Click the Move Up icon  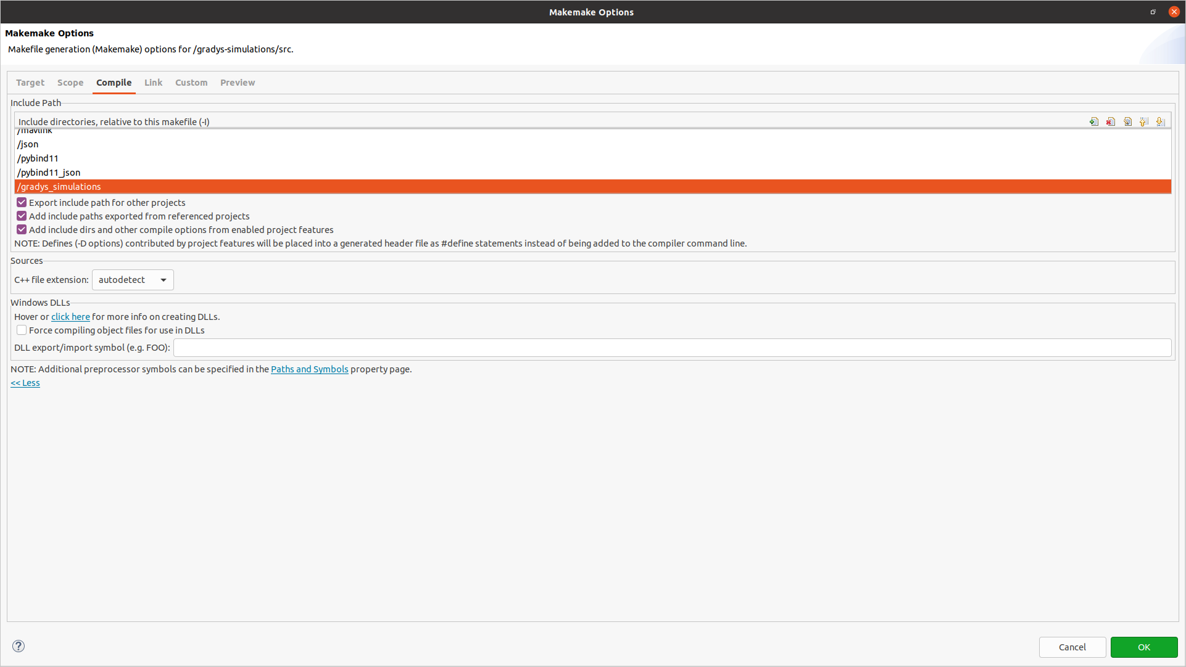(x=1144, y=121)
